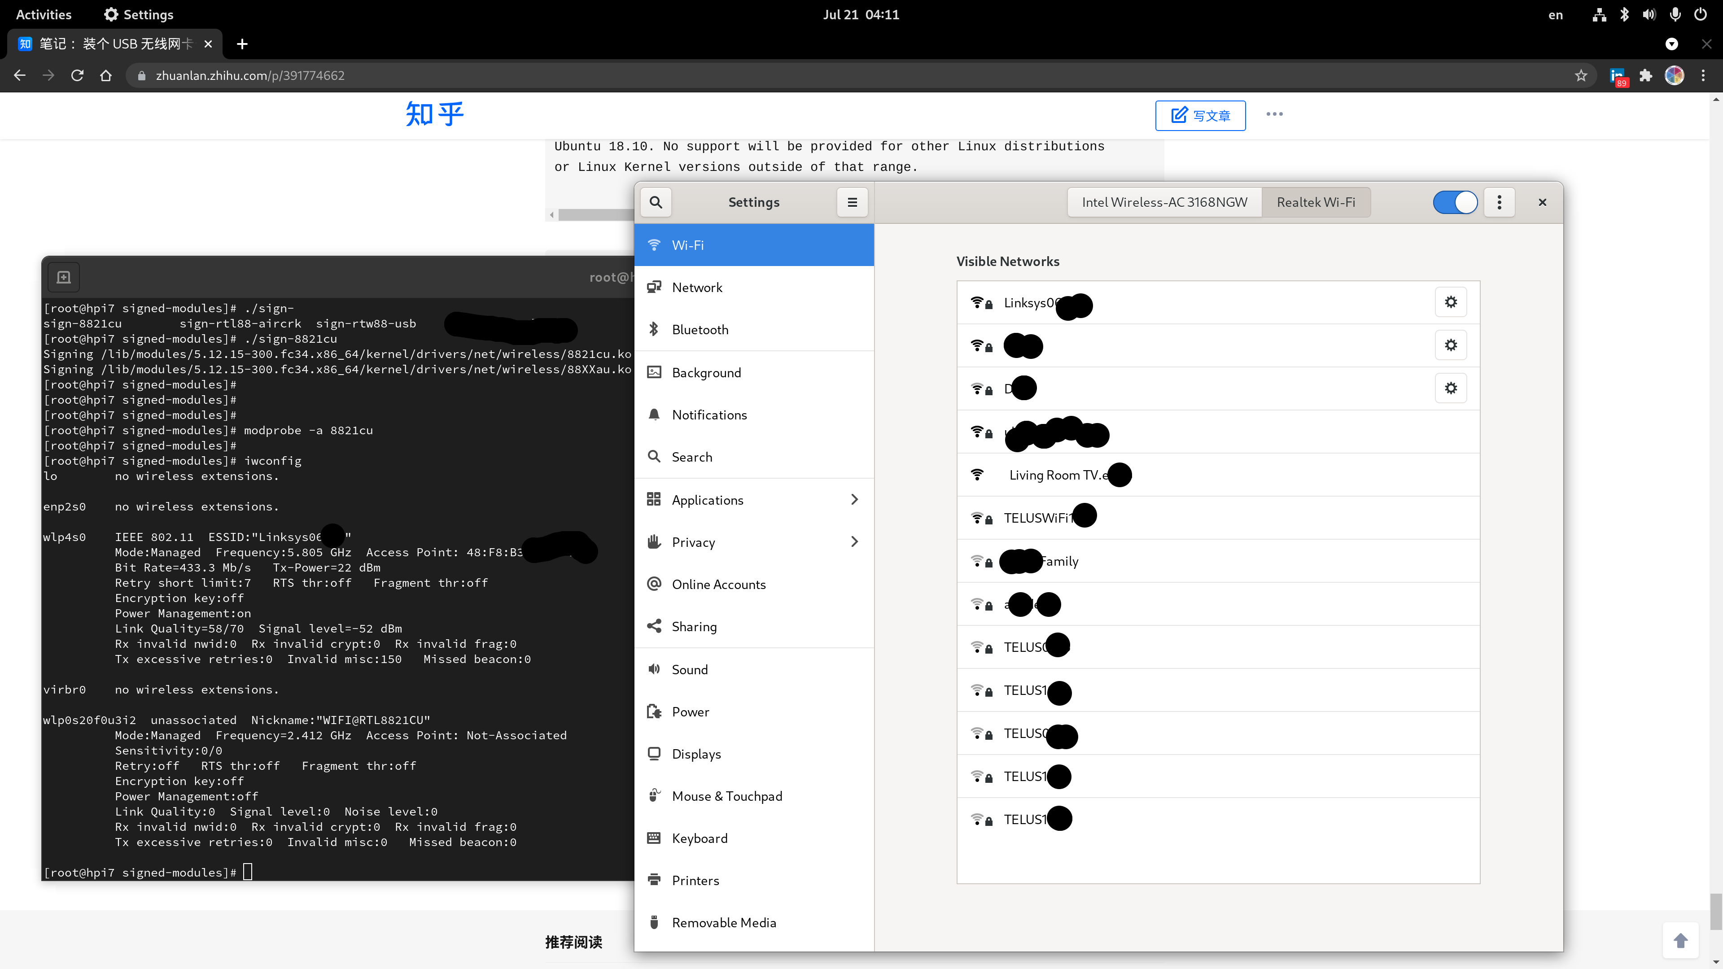
Task: Bookmark this page with the star icon
Action: coord(1580,75)
